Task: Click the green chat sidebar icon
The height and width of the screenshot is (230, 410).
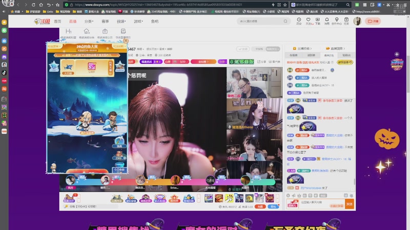Action: [x=4, y=30]
